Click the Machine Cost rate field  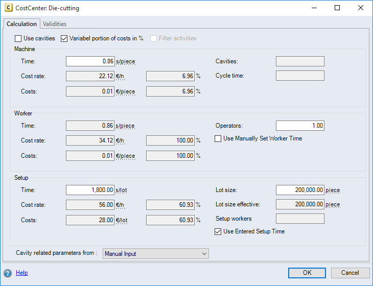tap(90, 76)
